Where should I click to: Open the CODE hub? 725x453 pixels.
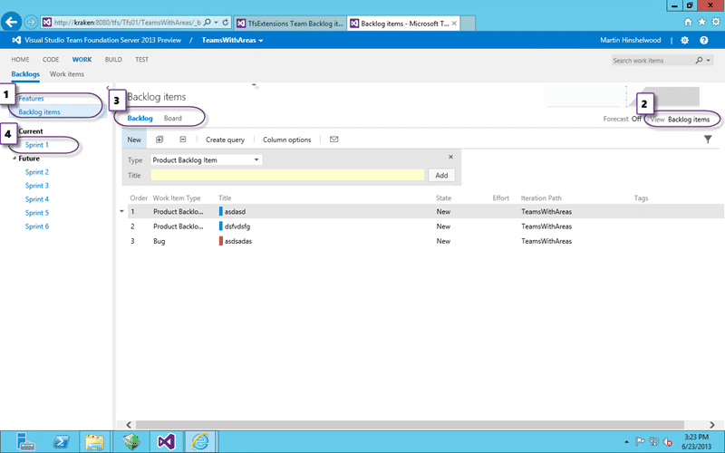click(51, 59)
